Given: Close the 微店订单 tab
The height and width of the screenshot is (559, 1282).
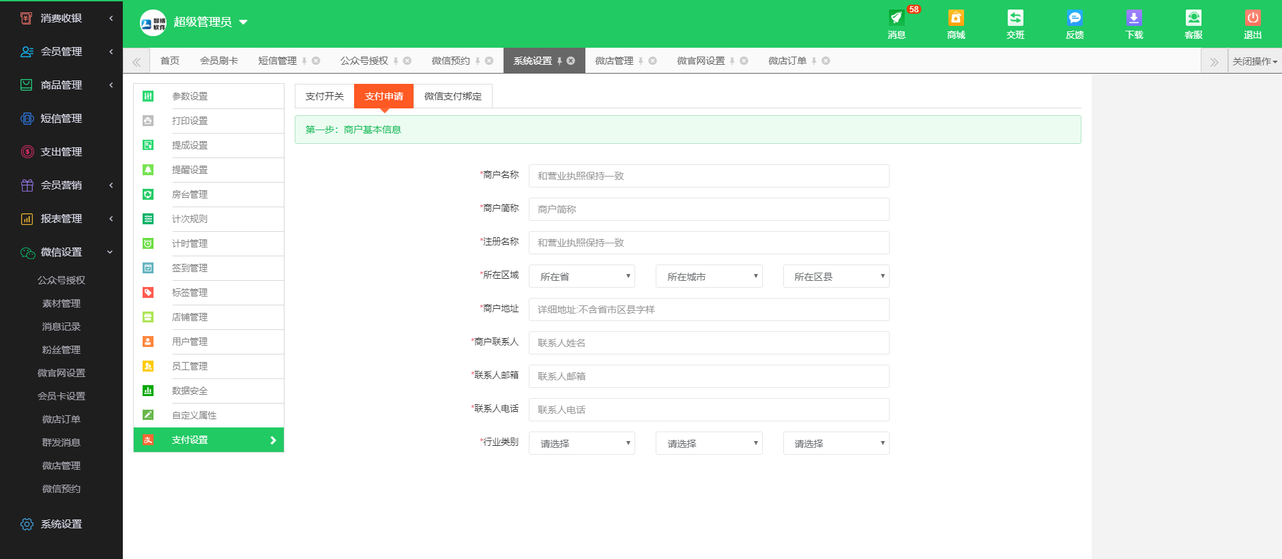Looking at the screenshot, I should click(826, 61).
